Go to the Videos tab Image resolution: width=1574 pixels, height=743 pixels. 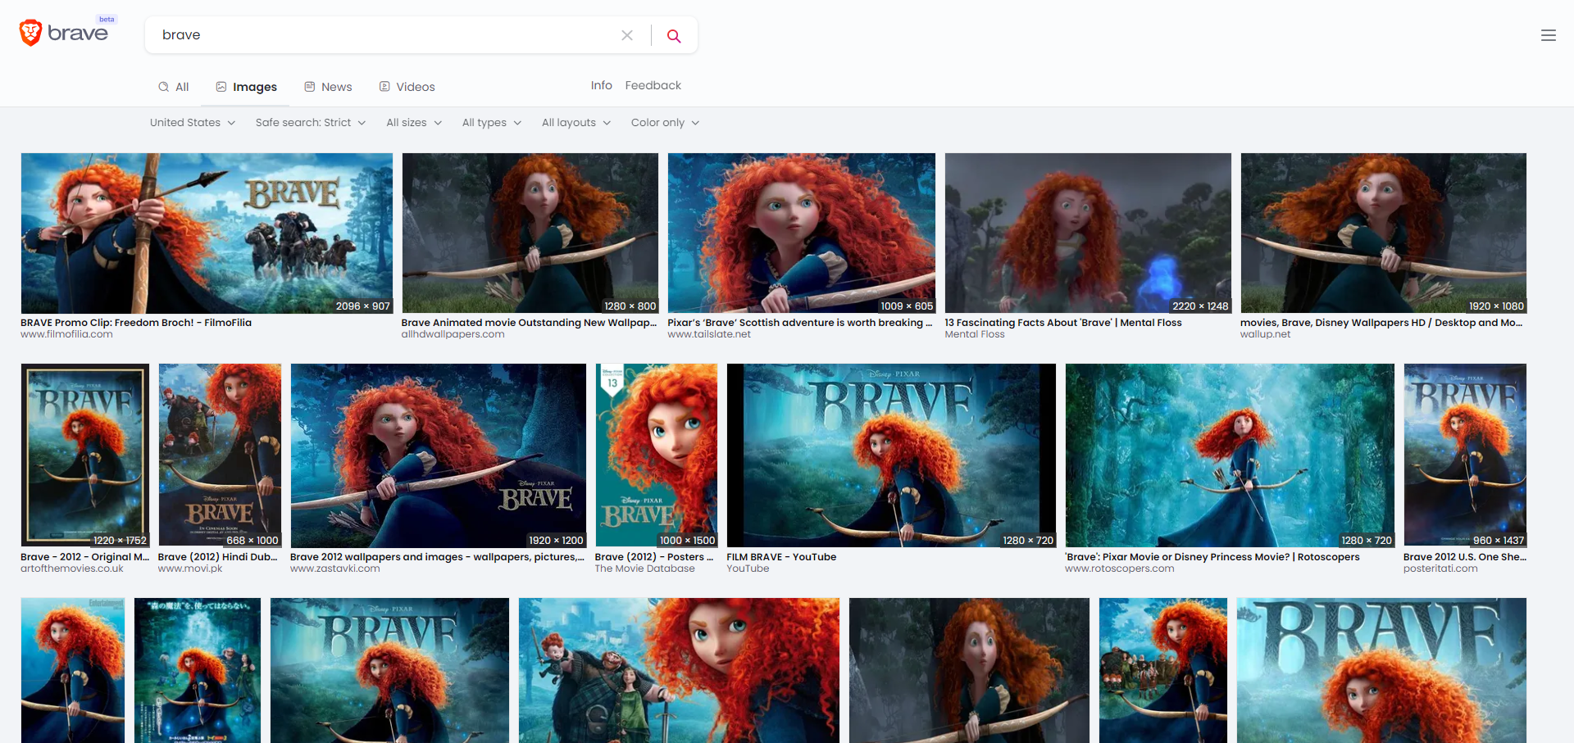point(407,87)
